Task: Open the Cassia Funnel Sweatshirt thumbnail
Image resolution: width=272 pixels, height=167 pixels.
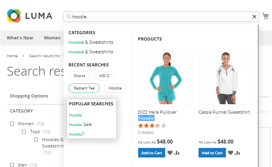Action: pos(226,77)
